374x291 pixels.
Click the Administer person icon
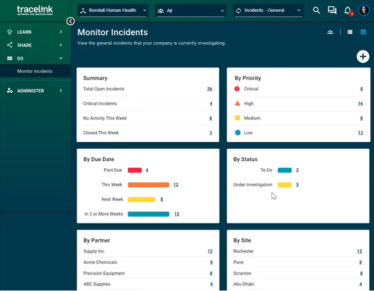click(x=9, y=91)
